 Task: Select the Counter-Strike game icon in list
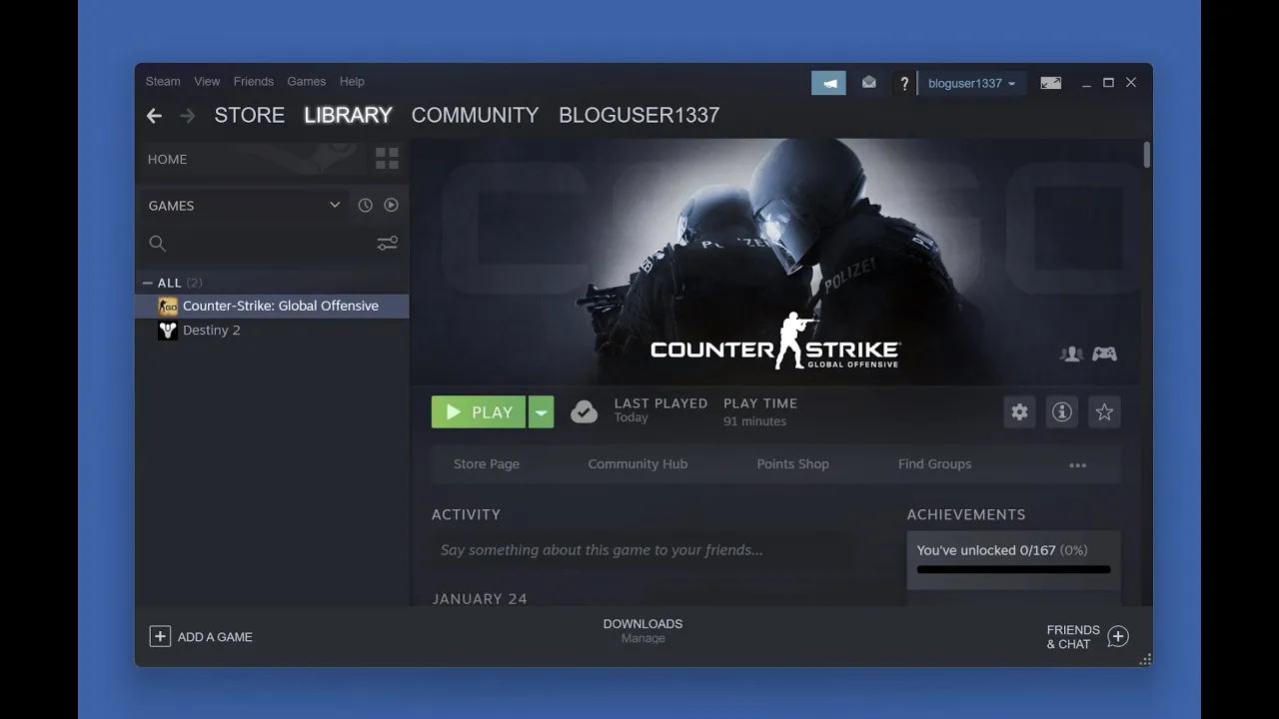[x=168, y=306]
